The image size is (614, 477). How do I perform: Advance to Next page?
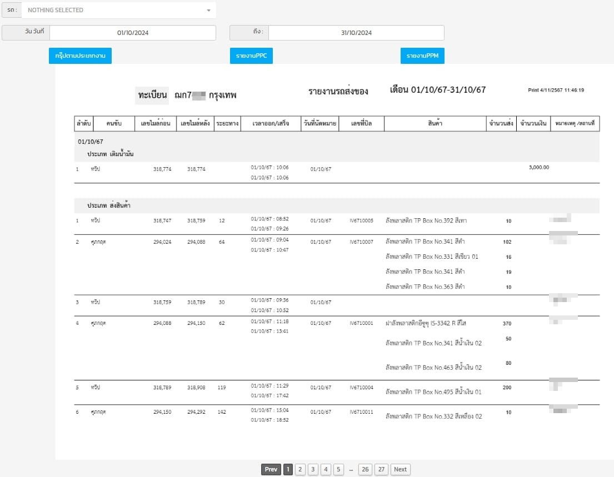pyautogui.click(x=400, y=469)
